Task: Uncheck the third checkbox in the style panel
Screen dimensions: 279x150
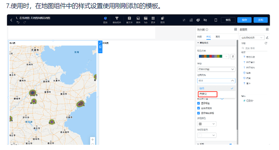Action: 199,113
